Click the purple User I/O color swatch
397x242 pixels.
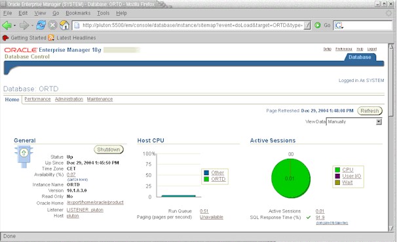pos(337,176)
